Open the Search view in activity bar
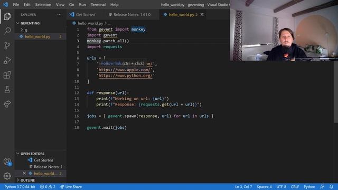 pos(7,31)
